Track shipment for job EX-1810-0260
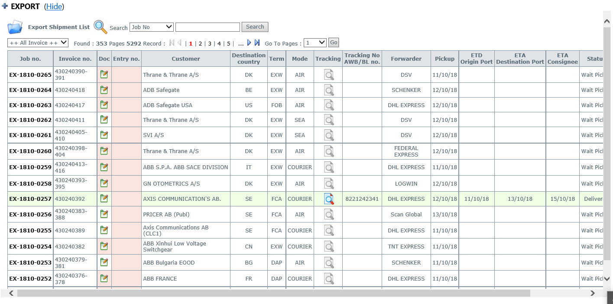Viewport: 613px width, 304px height. tap(329, 151)
